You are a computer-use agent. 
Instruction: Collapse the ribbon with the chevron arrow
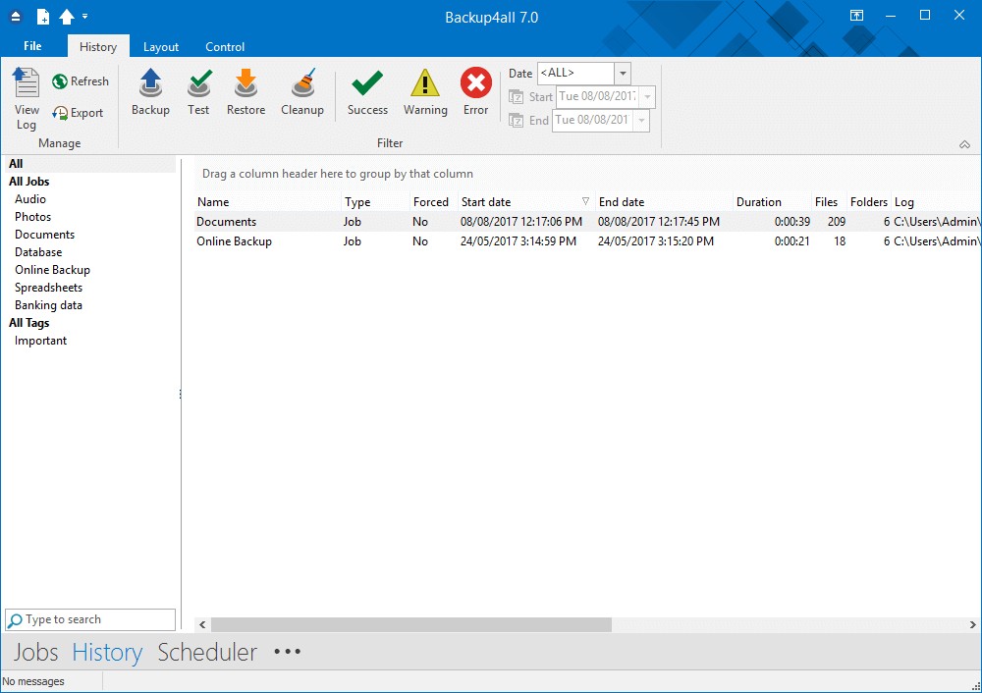[964, 143]
